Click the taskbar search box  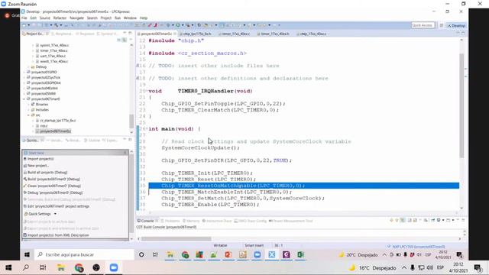pos(84,254)
